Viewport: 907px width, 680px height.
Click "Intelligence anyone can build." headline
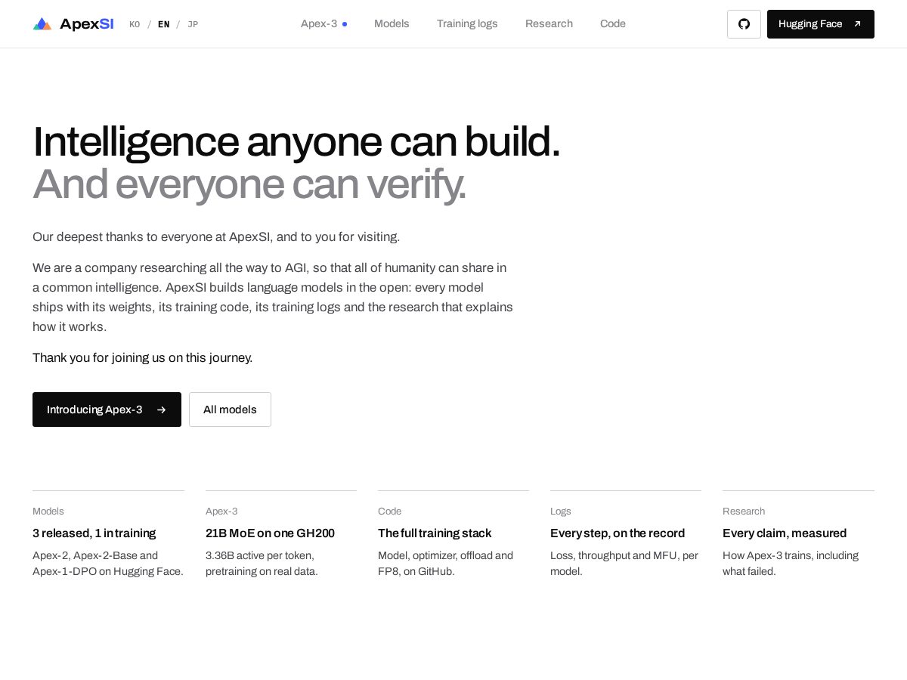point(296,142)
